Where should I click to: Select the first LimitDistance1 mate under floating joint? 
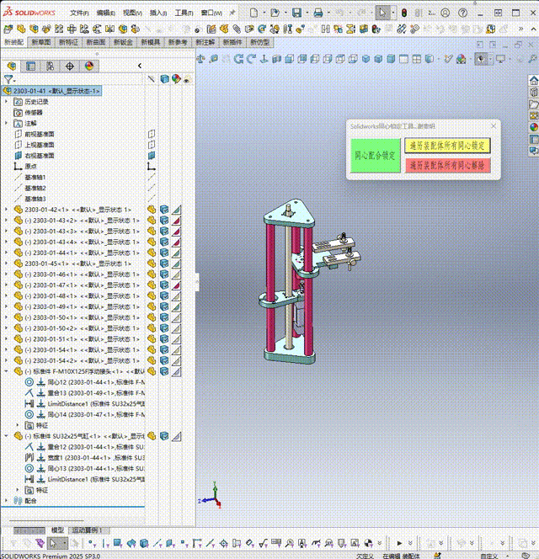[x=85, y=404]
